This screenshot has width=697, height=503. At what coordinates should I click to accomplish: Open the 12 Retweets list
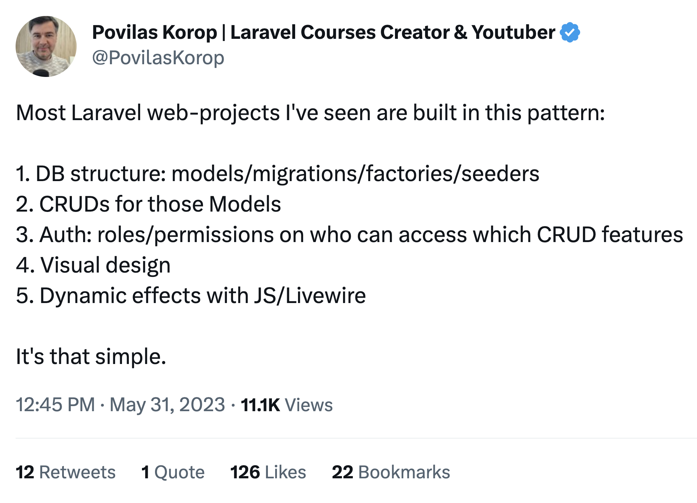(66, 472)
